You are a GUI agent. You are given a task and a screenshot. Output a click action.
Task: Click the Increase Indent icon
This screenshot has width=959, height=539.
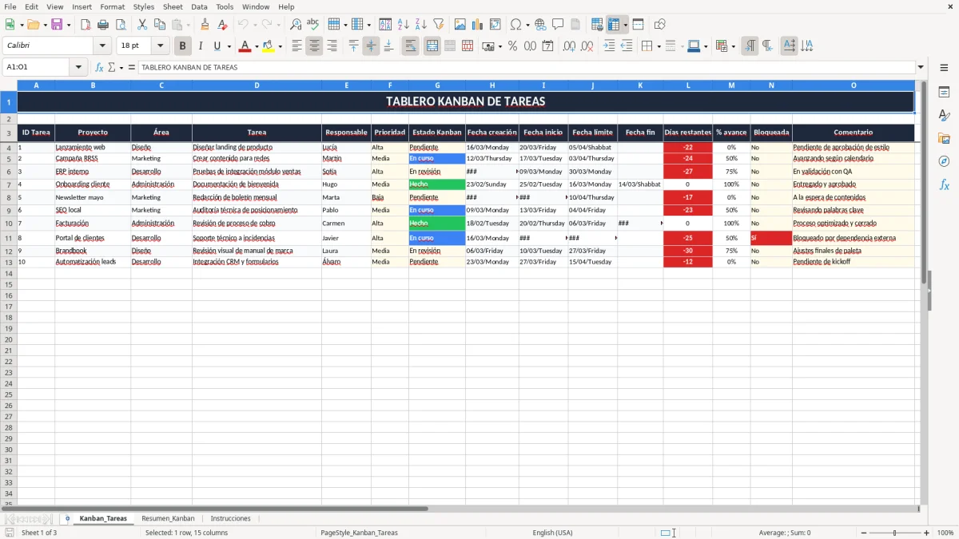click(x=609, y=46)
